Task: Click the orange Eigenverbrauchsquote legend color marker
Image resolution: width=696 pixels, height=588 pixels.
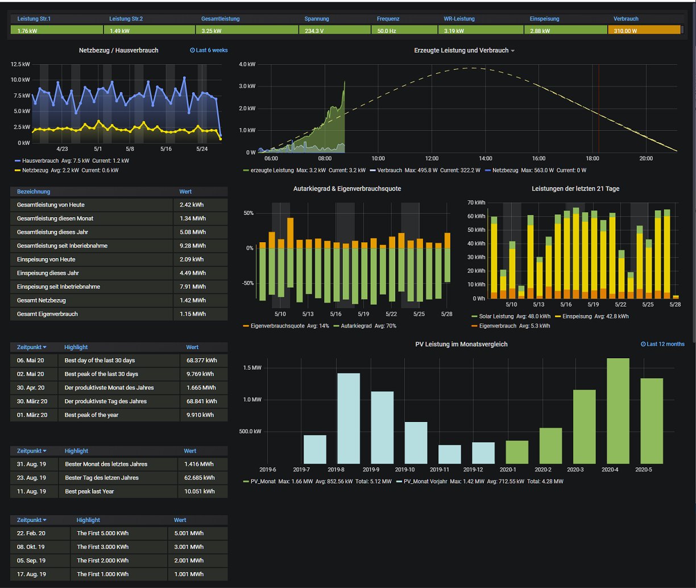Action: (x=246, y=326)
